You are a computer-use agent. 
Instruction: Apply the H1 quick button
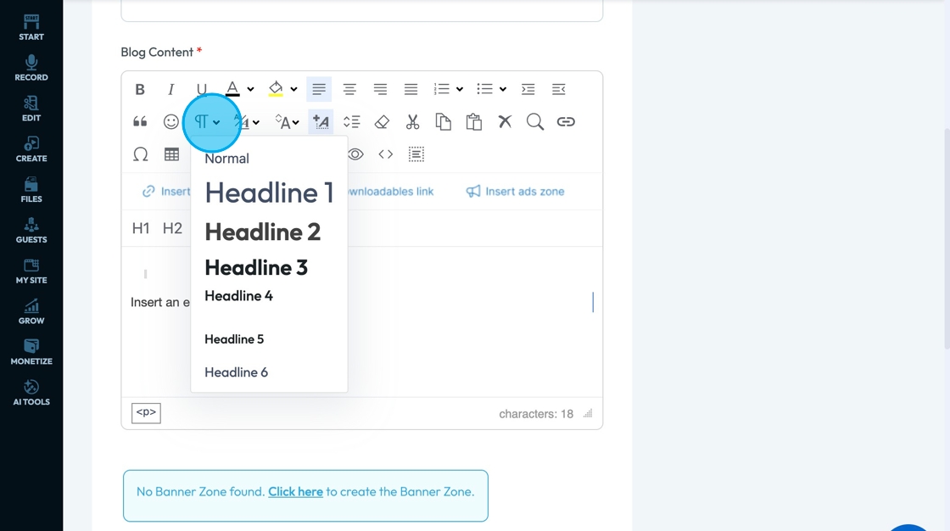tap(141, 228)
